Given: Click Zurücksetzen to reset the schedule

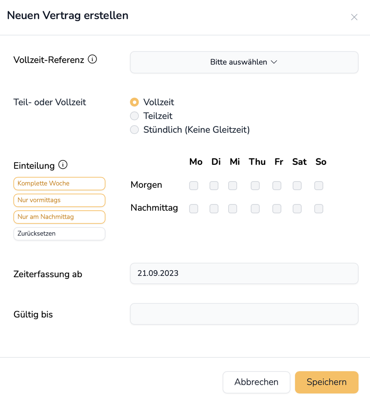Looking at the screenshot, I should pos(59,234).
